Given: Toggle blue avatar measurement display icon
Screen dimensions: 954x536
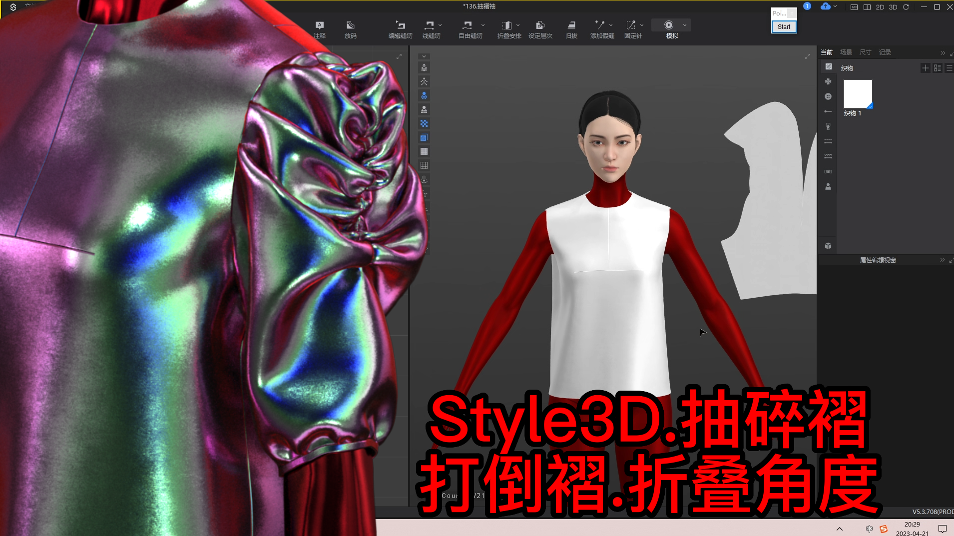Looking at the screenshot, I should [424, 95].
